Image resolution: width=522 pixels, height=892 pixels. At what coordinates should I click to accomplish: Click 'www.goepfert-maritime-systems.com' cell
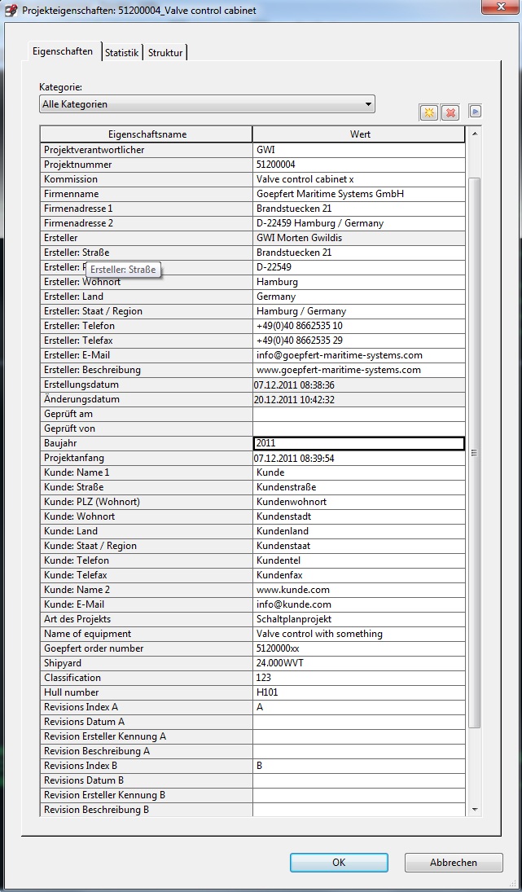pos(359,370)
